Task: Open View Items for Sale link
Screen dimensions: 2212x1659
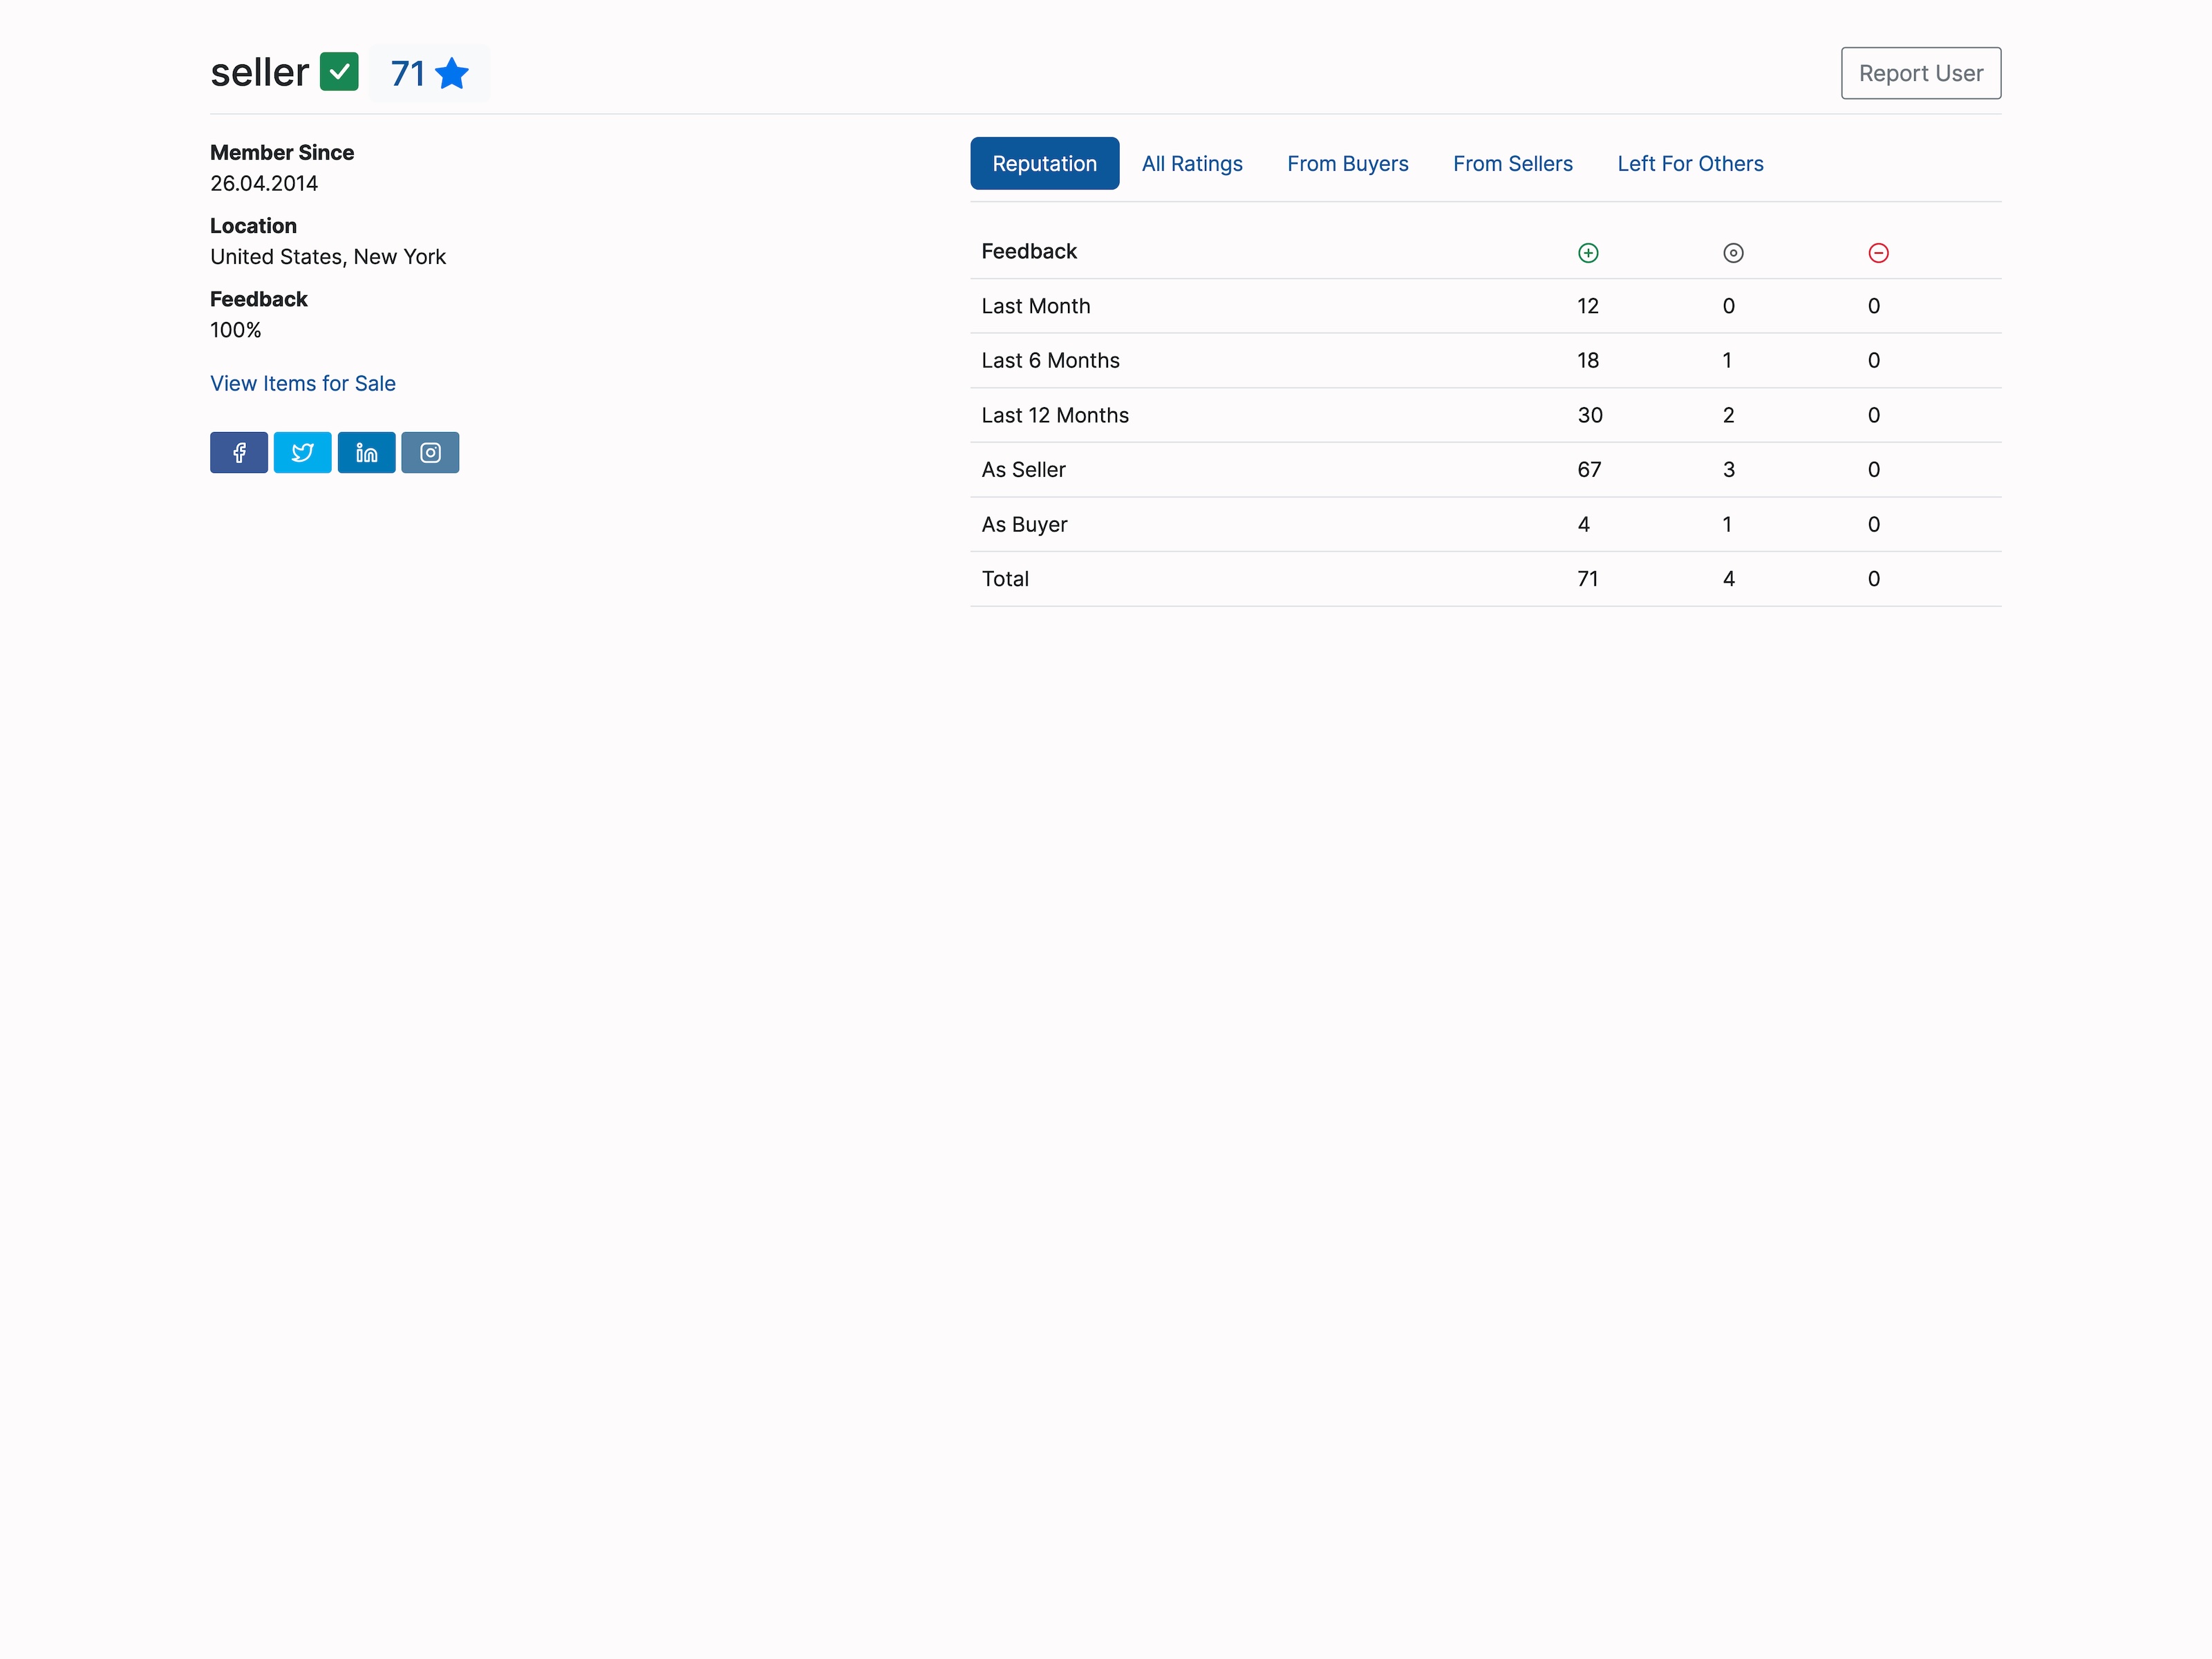Action: tap(302, 383)
